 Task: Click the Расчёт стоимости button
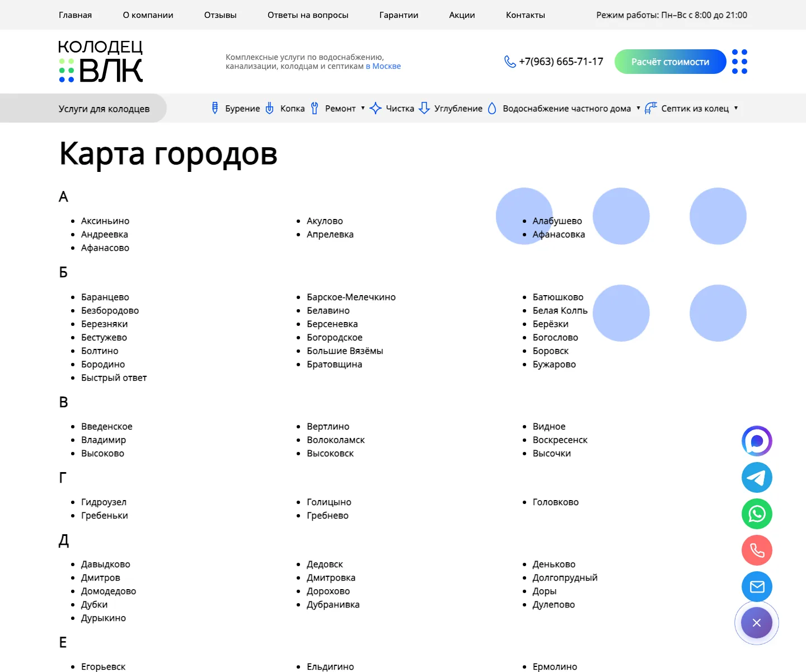click(671, 62)
